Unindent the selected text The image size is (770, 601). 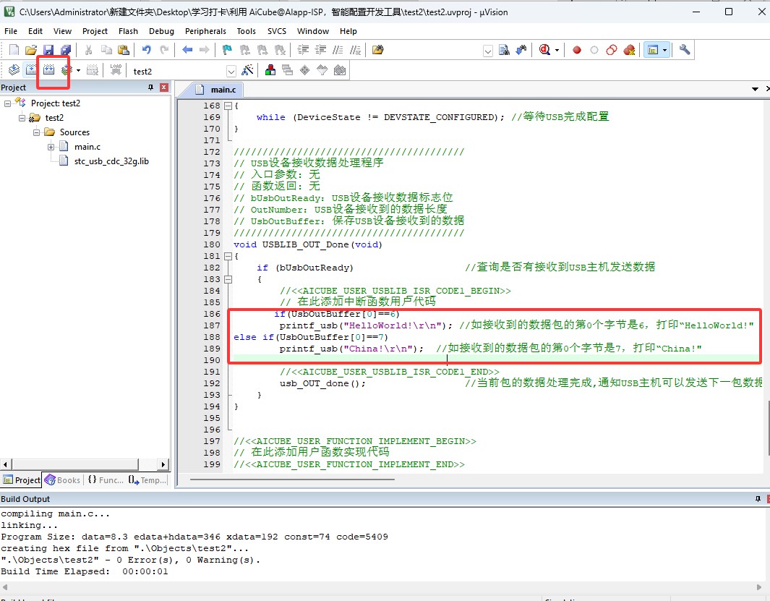pos(321,50)
